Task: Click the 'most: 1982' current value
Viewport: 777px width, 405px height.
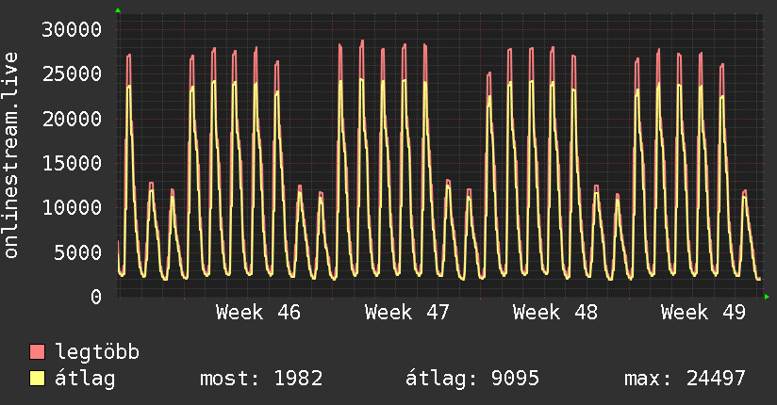Action: tap(261, 379)
